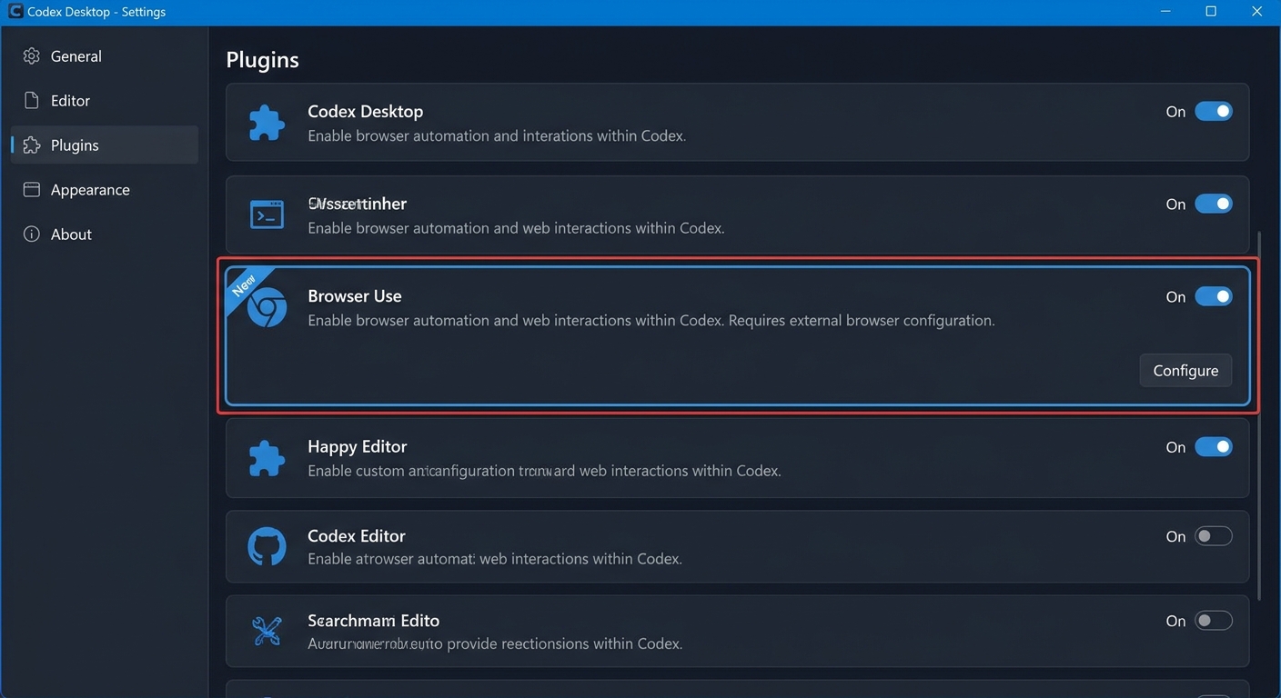Open the General settings section
This screenshot has width=1281, height=698.
105,56
